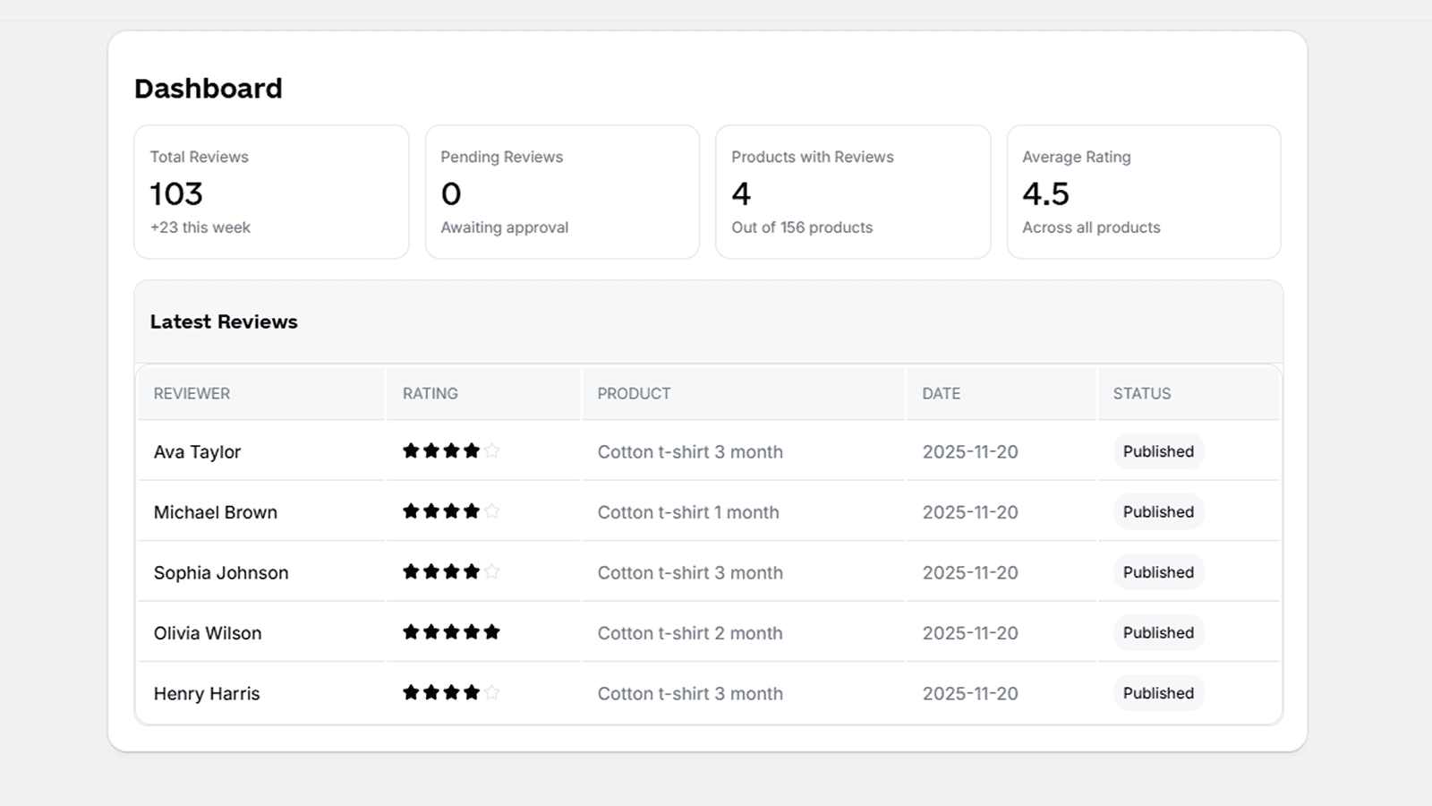Image resolution: width=1432 pixels, height=806 pixels.
Task: Open Cotton t-shirt 1 month product
Action: [688, 512]
